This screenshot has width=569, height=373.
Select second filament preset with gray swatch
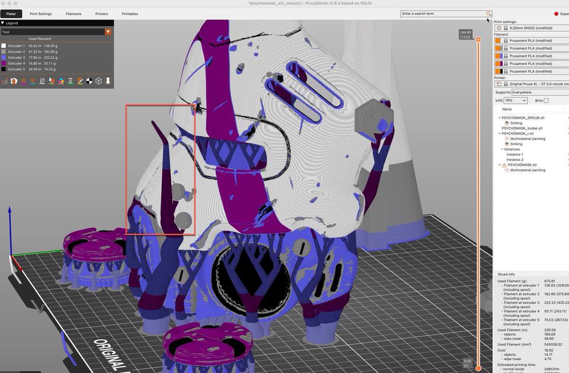[x=531, y=48]
